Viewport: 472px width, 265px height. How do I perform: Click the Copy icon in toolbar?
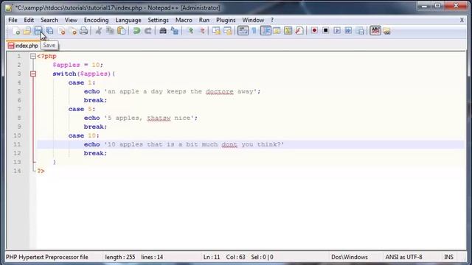pos(110,31)
